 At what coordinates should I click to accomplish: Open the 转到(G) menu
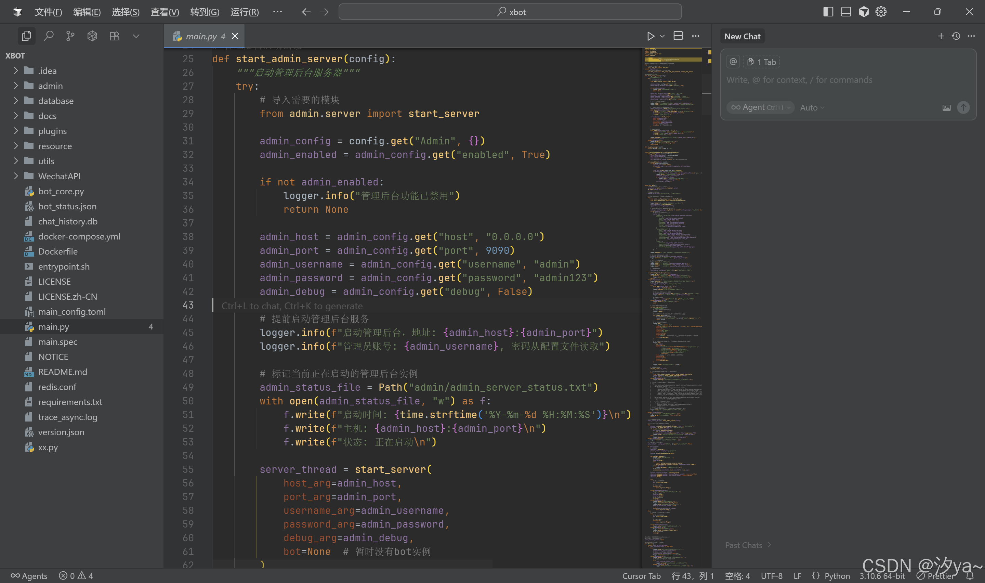(x=205, y=12)
